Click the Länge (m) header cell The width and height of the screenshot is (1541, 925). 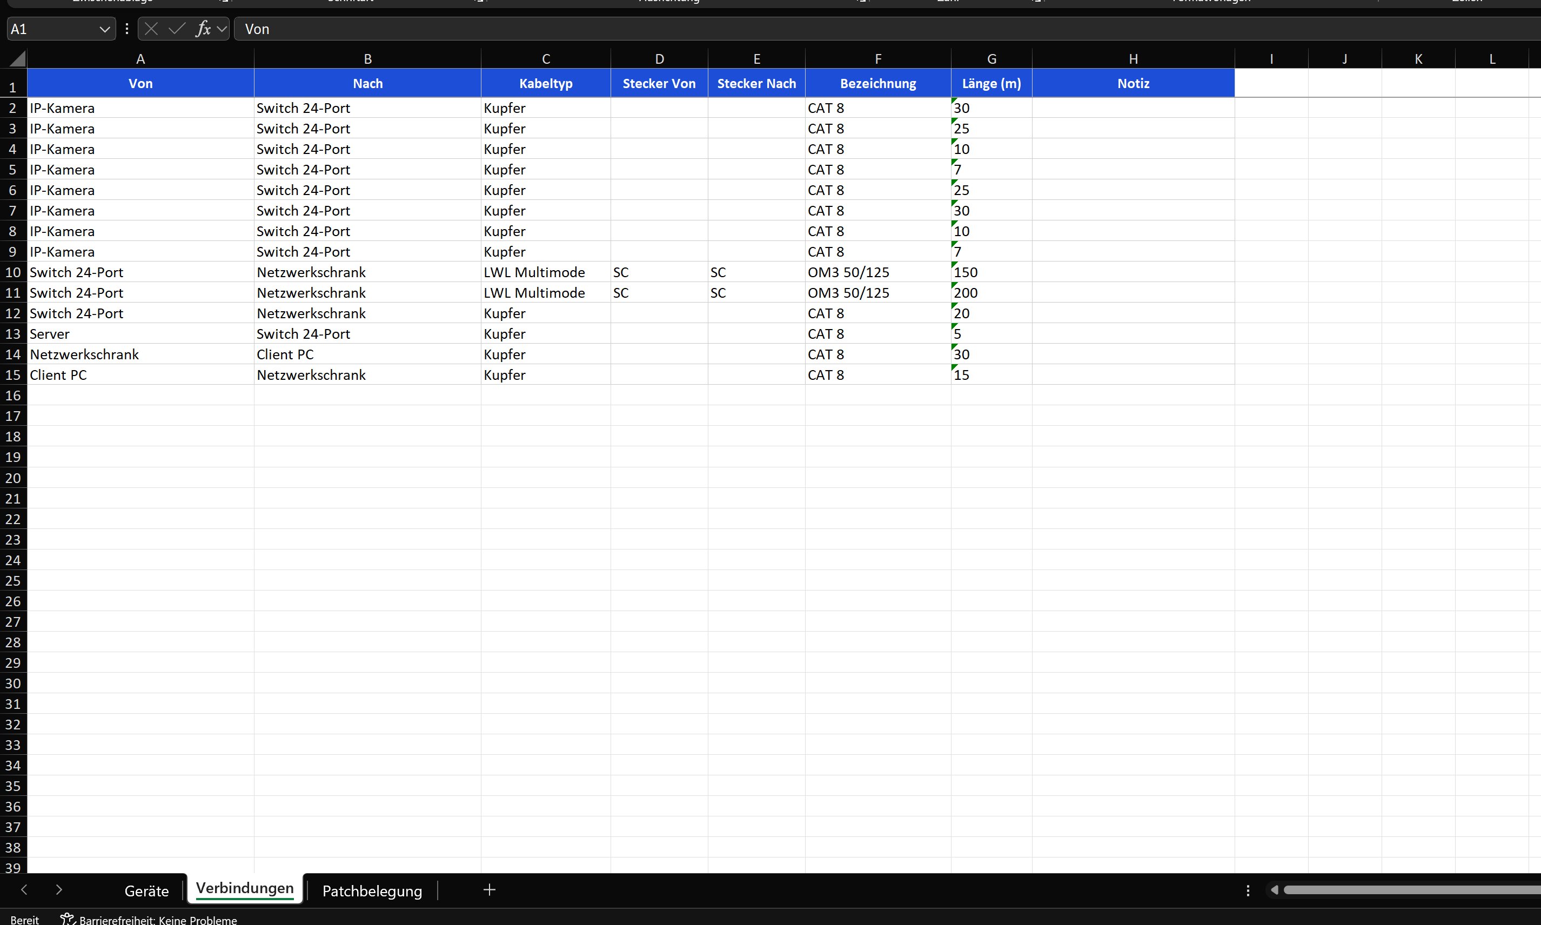pyautogui.click(x=992, y=83)
